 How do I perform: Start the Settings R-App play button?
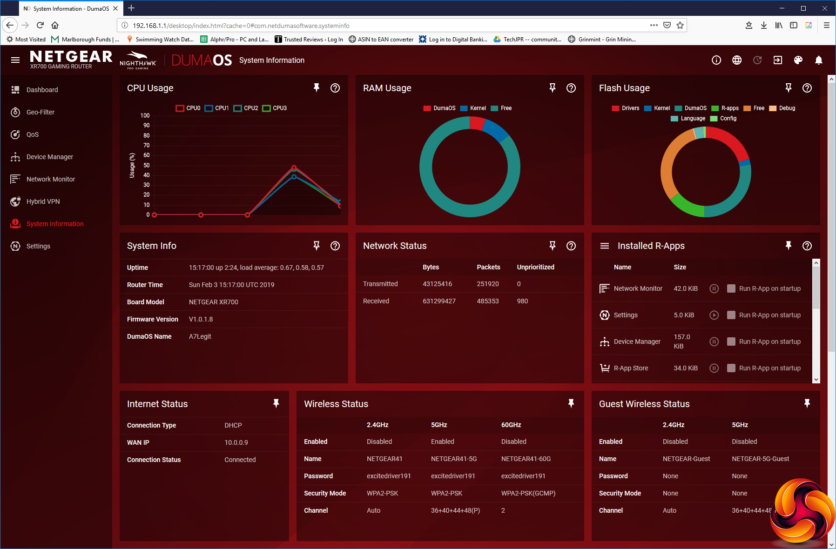click(714, 315)
